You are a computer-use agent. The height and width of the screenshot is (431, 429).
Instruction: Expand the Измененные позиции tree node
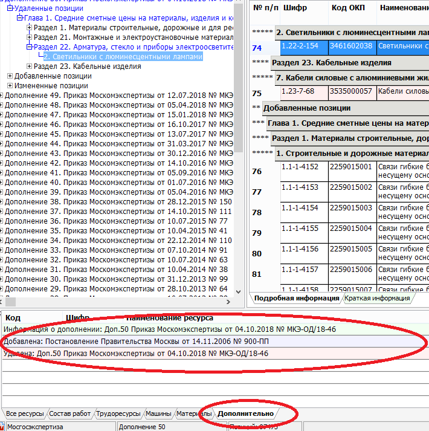click(x=10, y=85)
